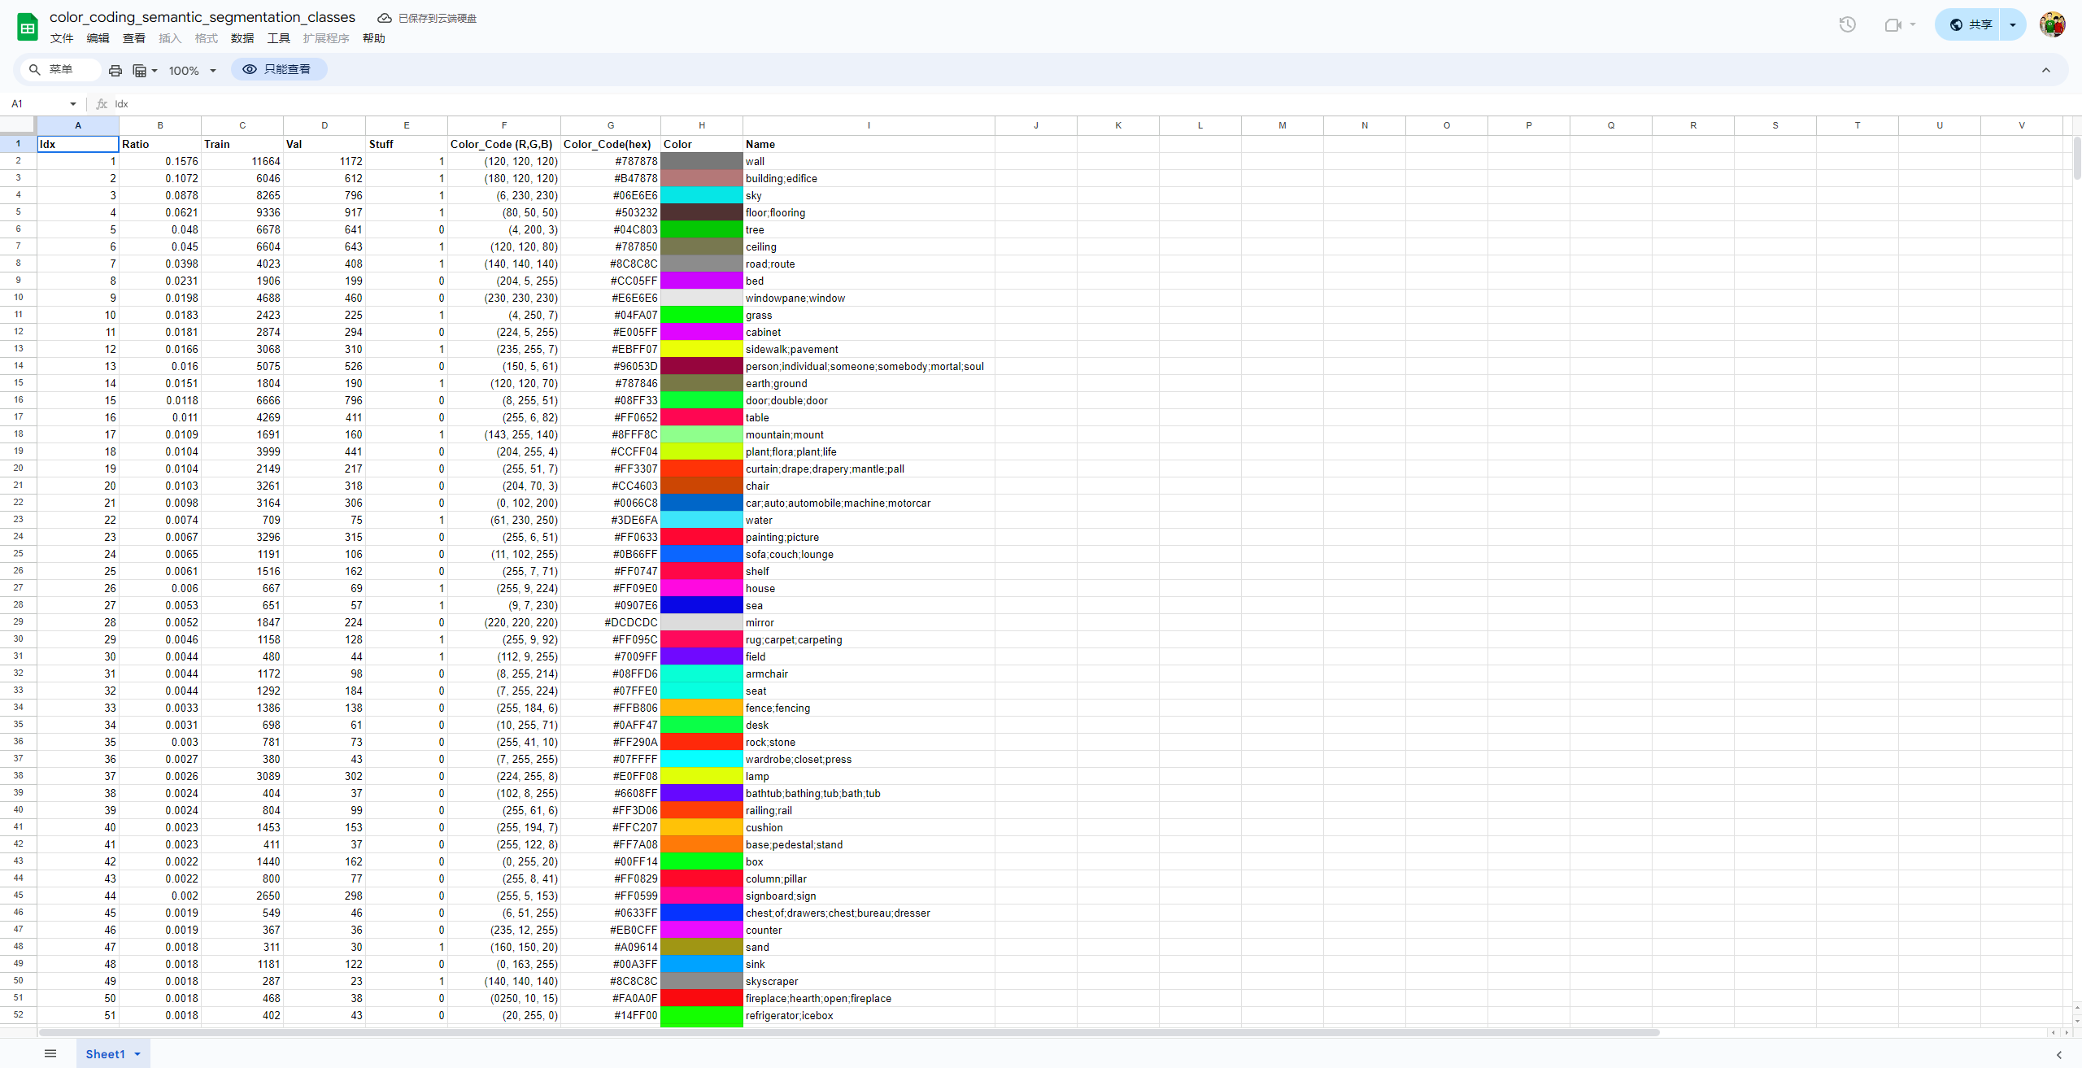Click the vertical scrollbar thumb
2082x1068 pixels.
pyautogui.click(x=2077, y=159)
